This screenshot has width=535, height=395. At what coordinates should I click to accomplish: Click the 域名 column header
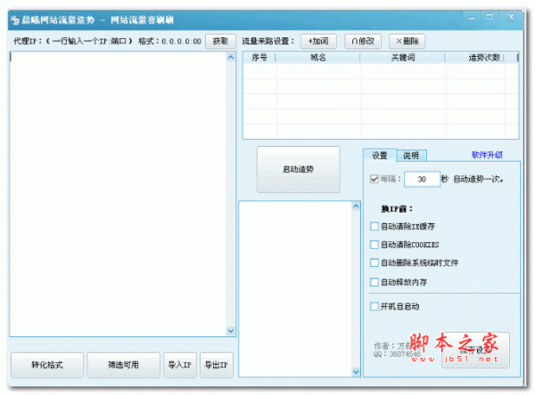pos(317,58)
